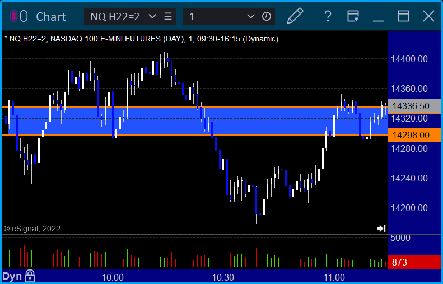Click the red 873 volume label
Screen dimensions: 443x284
(414, 262)
